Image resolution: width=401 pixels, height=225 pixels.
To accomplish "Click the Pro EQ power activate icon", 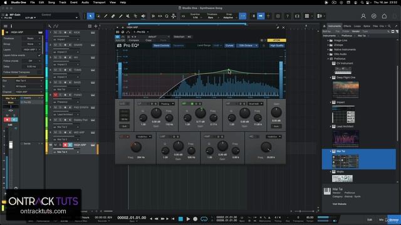I will pyautogui.click(x=117, y=37).
